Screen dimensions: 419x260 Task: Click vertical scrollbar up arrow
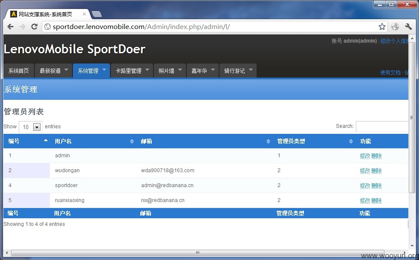pyautogui.click(x=412, y=38)
